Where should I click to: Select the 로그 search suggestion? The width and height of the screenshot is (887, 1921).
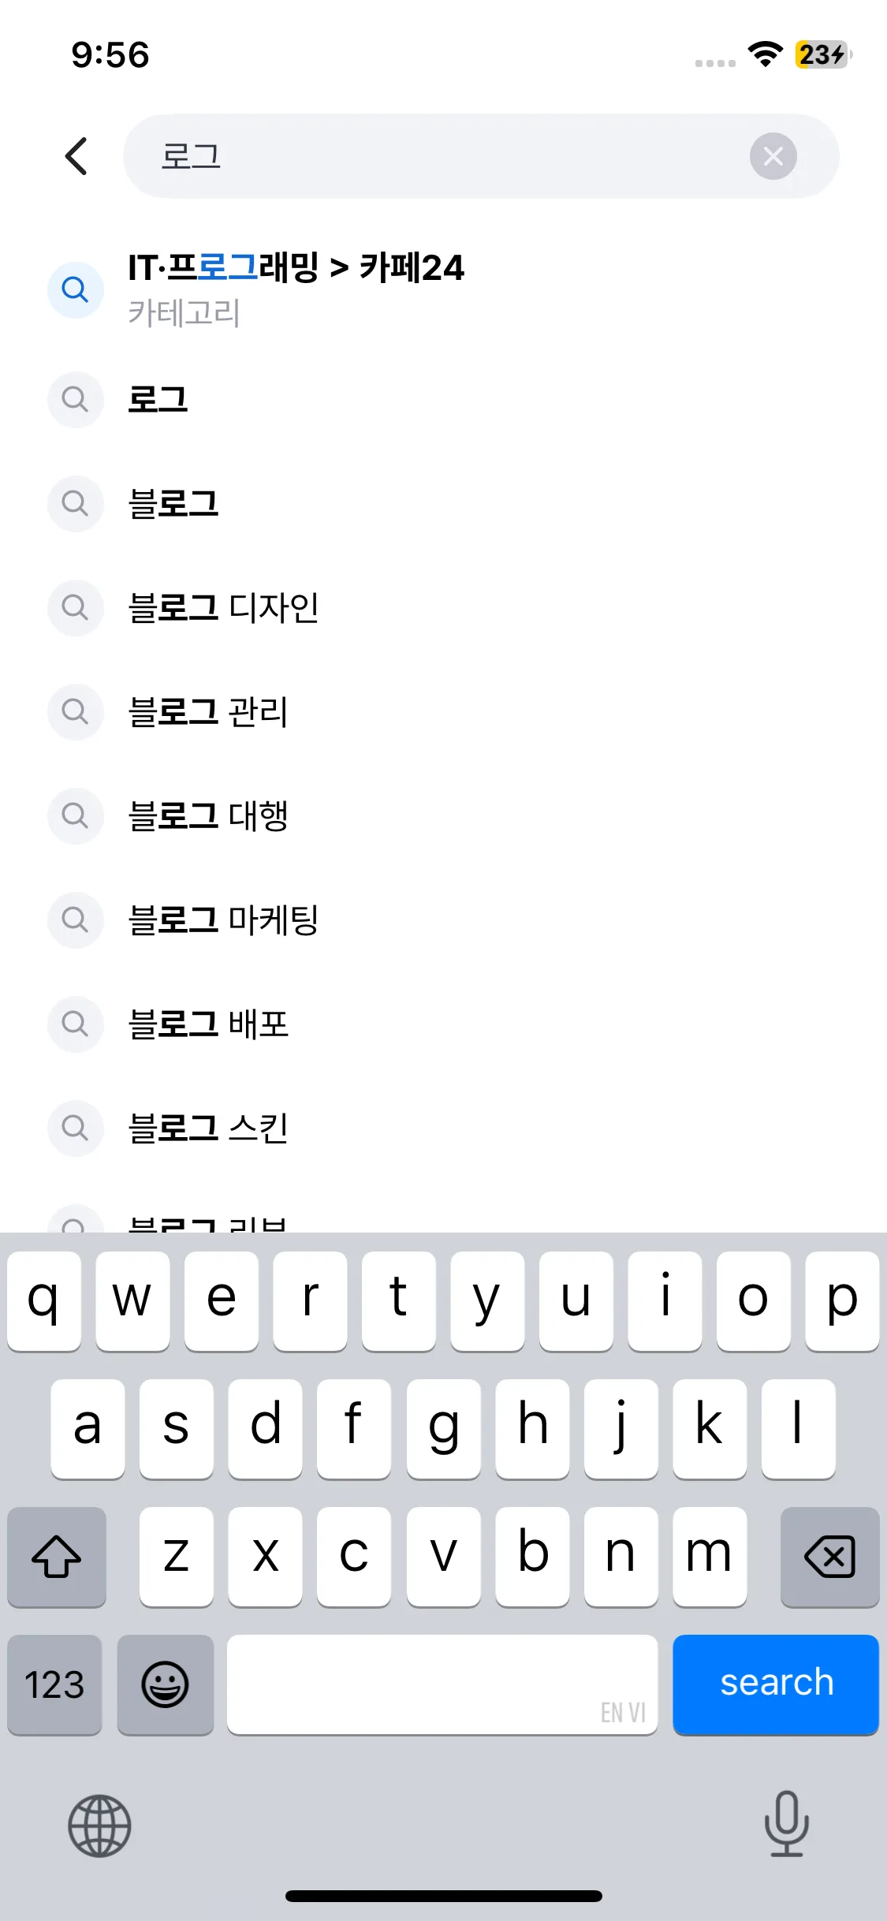coord(158,400)
